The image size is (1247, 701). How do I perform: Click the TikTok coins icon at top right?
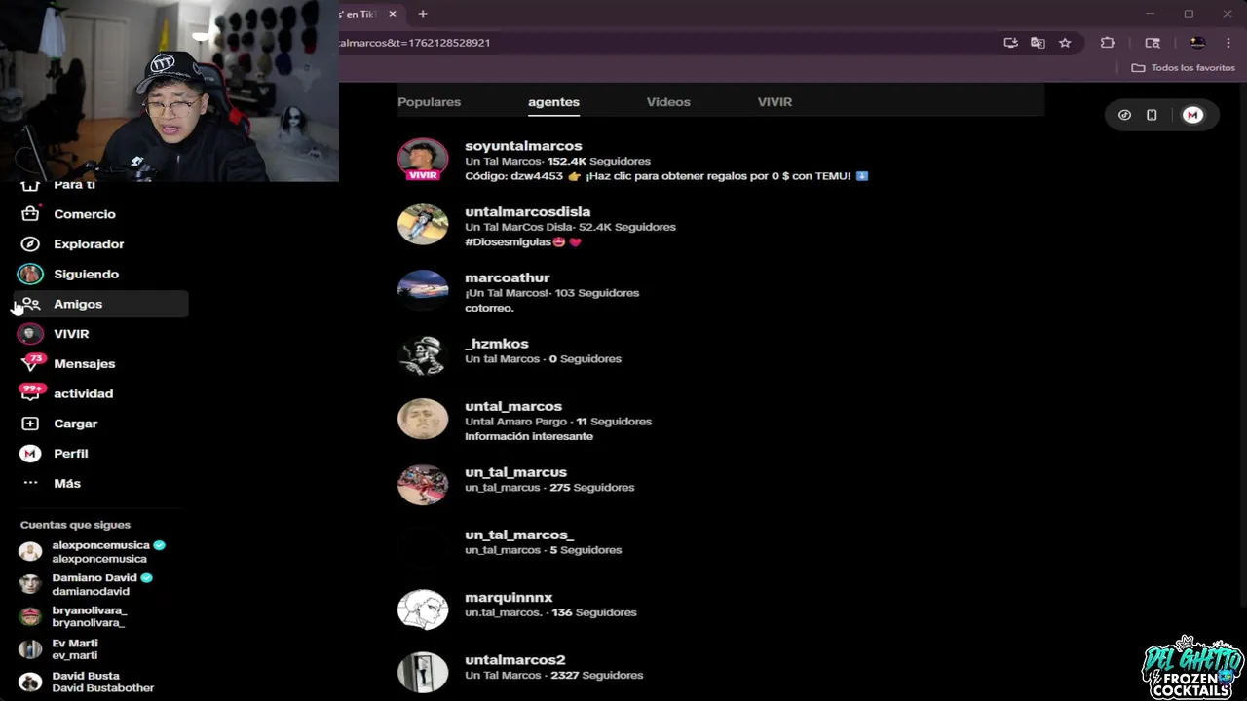(x=1124, y=115)
